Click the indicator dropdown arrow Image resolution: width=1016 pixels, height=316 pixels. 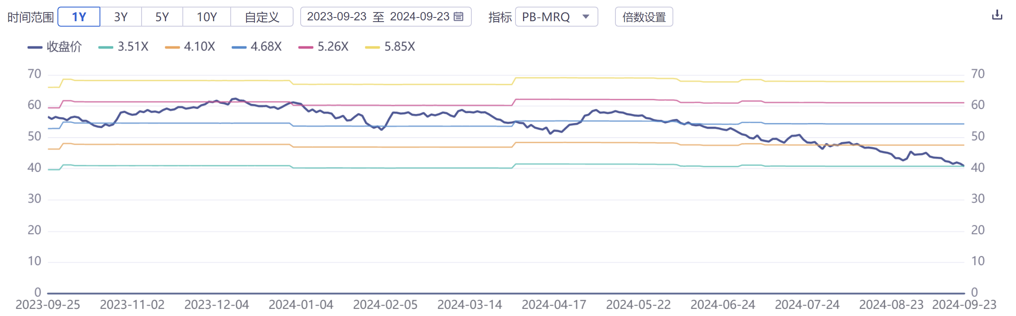[586, 17]
